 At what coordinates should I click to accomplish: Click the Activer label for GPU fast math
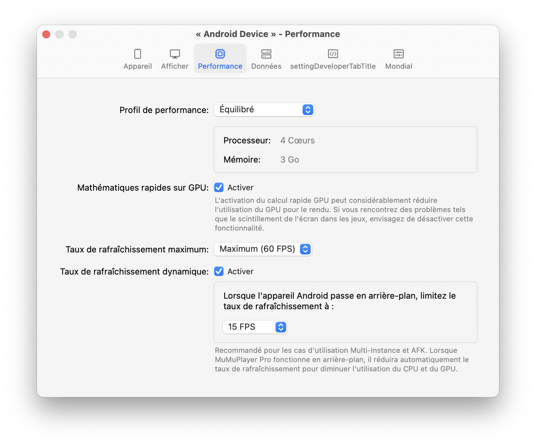(x=240, y=188)
